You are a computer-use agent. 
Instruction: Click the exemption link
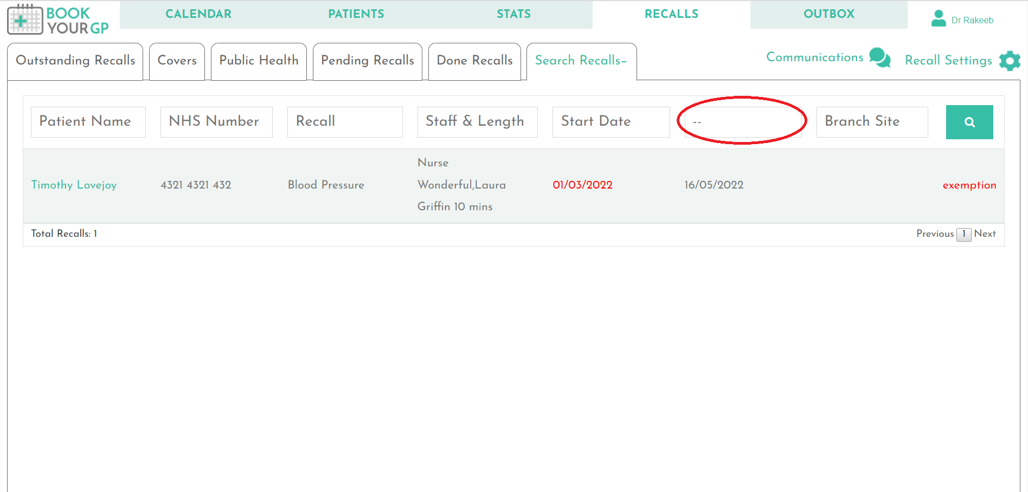(969, 185)
